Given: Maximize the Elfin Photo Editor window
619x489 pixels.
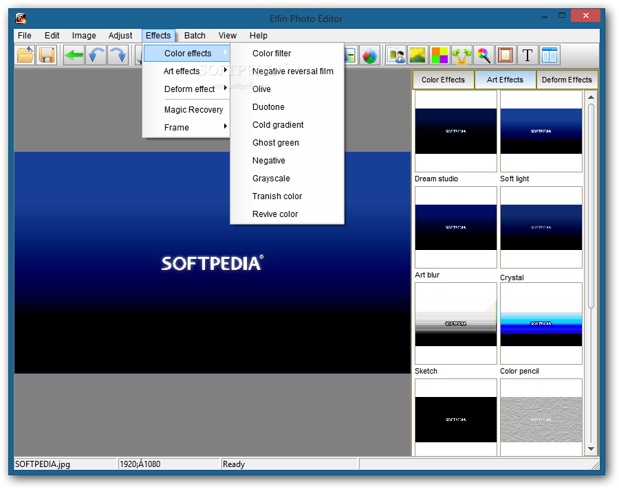Looking at the screenshot, I should coord(562,16).
